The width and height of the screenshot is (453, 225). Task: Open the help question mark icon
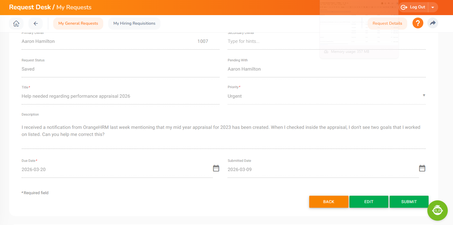[x=417, y=23]
